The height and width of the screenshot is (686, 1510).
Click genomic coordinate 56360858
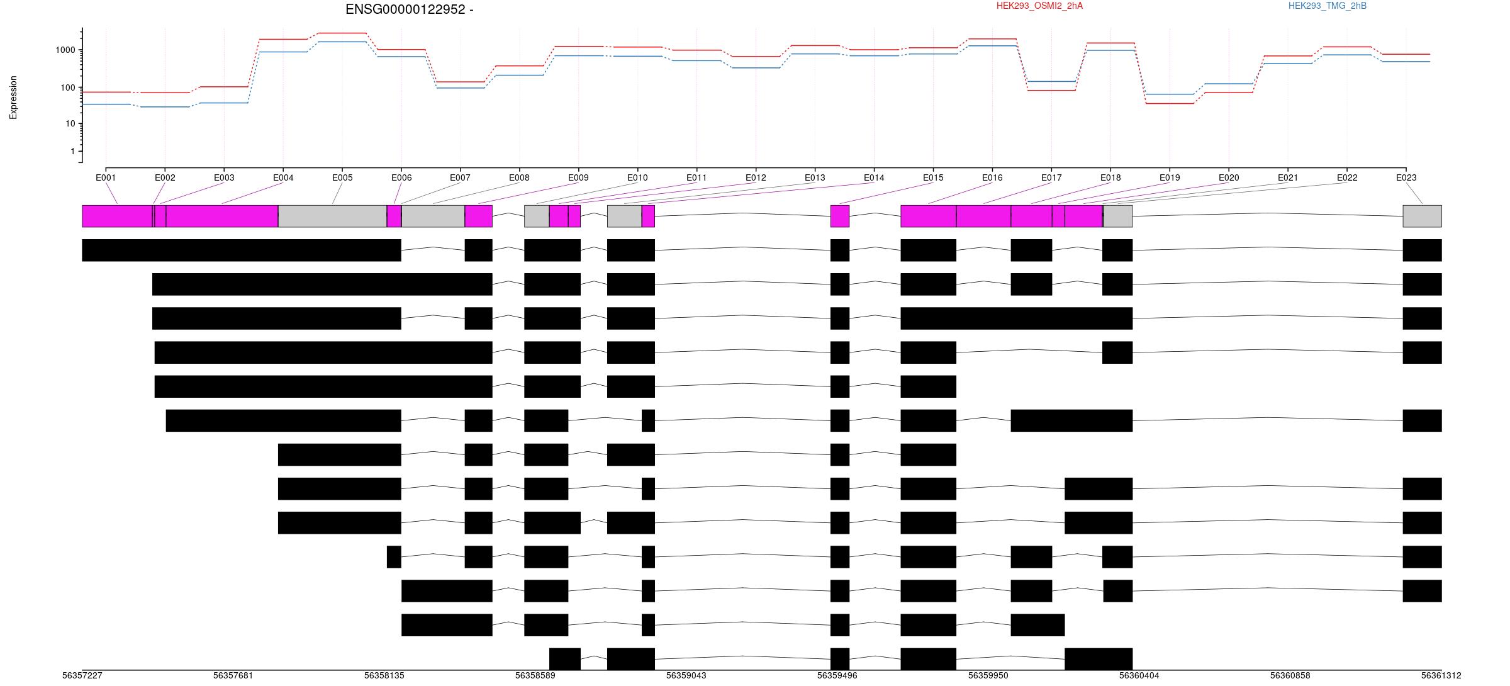click(x=1290, y=675)
